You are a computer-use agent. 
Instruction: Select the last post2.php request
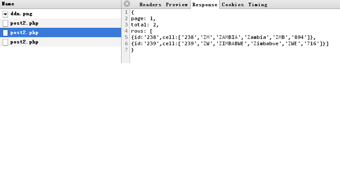(x=61, y=42)
